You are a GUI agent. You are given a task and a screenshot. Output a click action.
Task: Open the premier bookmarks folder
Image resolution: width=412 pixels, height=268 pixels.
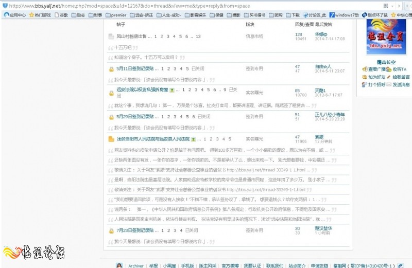(x=118, y=15)
